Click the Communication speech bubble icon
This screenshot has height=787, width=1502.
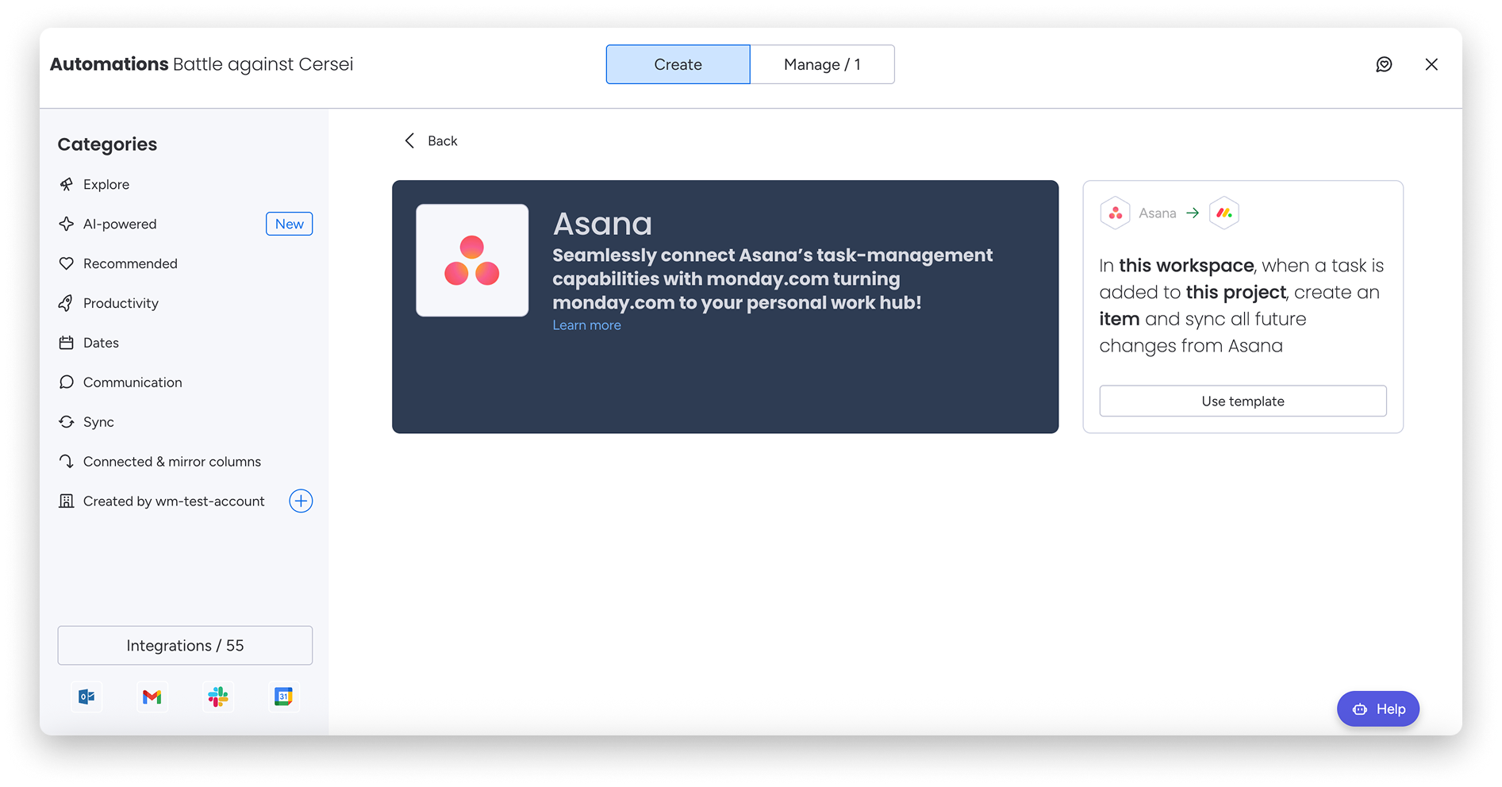click(x=67, y=382)
